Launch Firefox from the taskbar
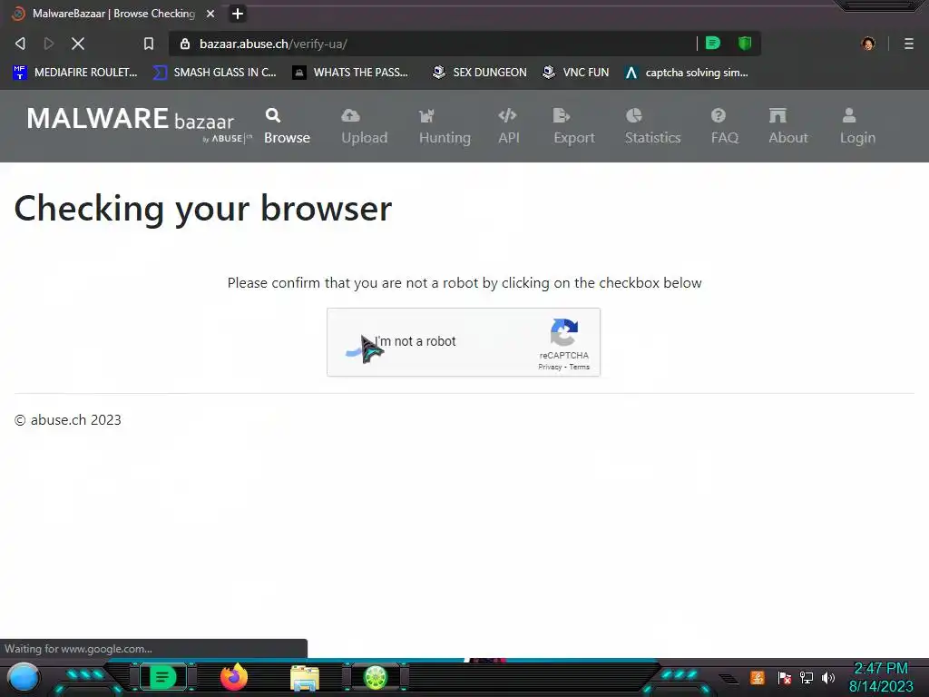This screenshot has height=697, width=929. coord(234,677)
